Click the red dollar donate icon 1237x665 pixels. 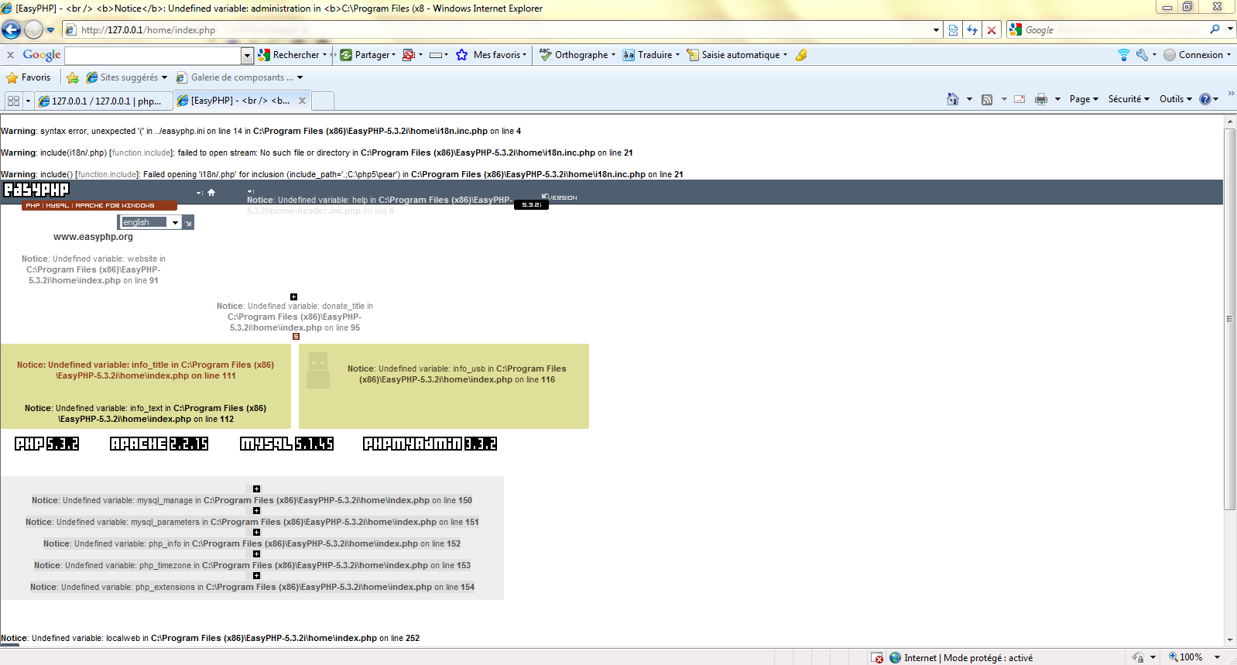pyautogui.click(x=296, y=337)
